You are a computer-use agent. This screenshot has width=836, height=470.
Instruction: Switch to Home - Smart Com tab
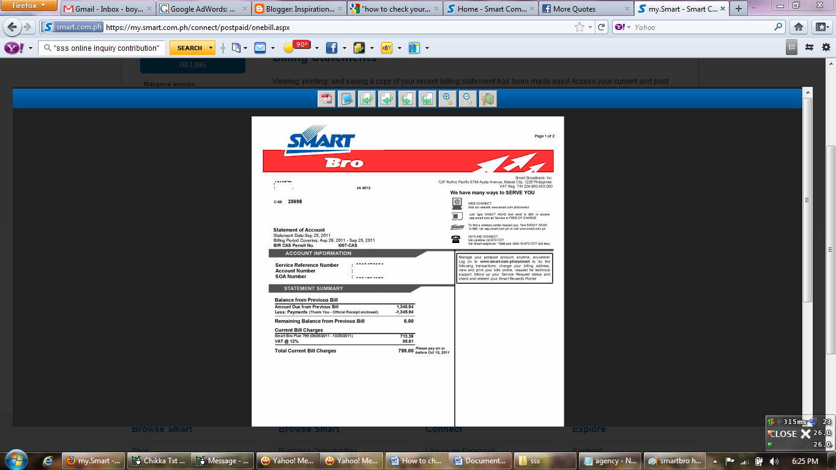tap(489, 9)
